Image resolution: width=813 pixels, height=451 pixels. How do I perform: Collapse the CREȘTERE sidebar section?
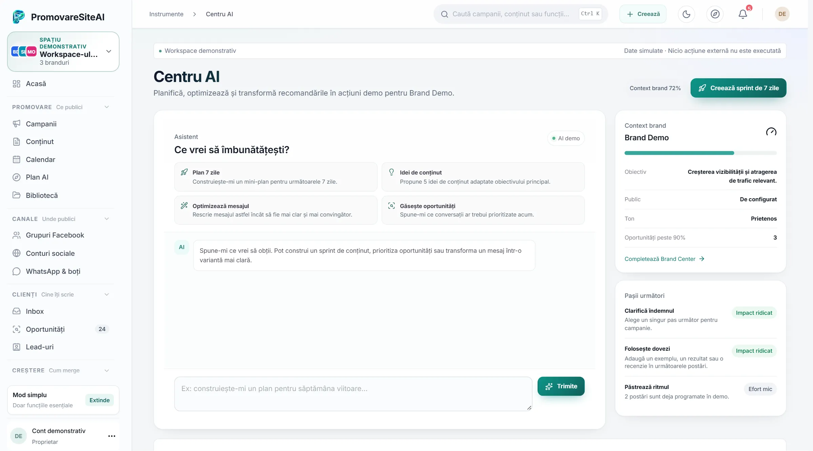[x=107, y=370]
